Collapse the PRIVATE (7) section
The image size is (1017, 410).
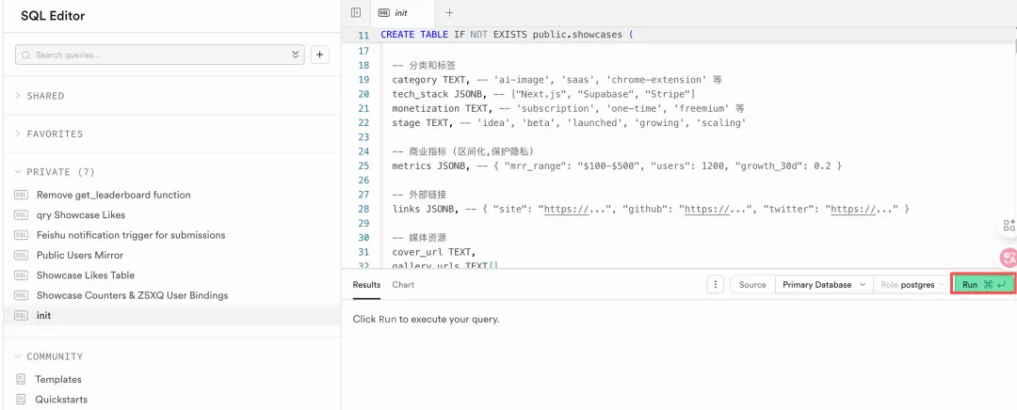(x=60, y=172)
